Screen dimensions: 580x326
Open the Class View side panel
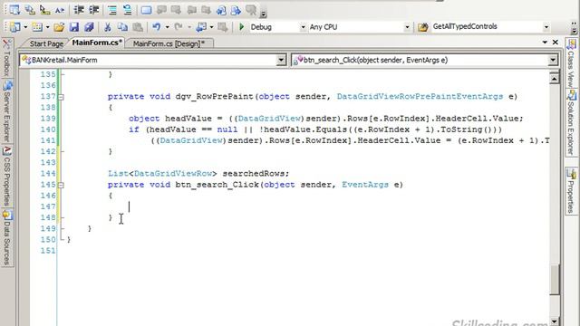tap(571, 62)
